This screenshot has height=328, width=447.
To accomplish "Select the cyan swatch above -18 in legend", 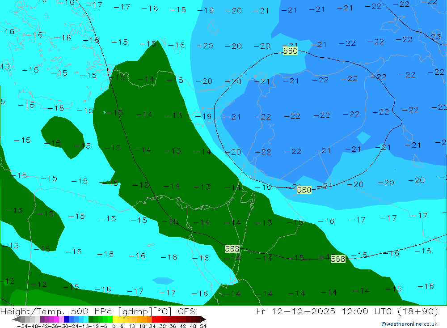I will (x=86, y=319).
